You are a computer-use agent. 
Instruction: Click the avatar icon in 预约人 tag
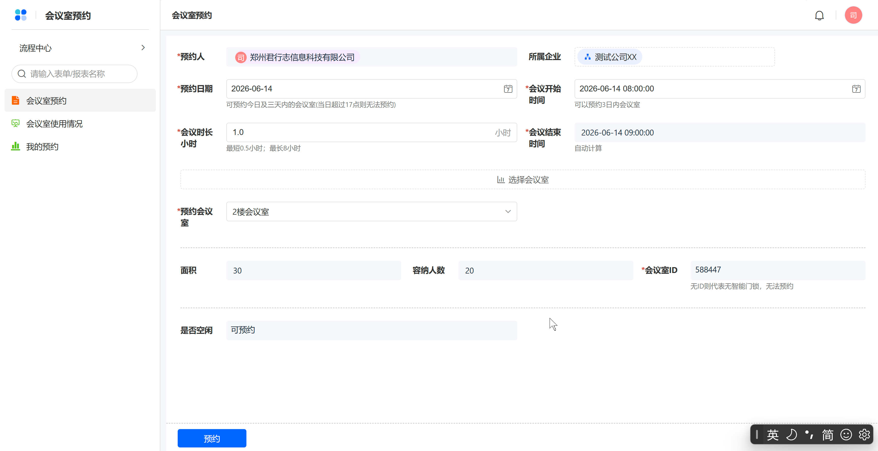pos(241,57)
